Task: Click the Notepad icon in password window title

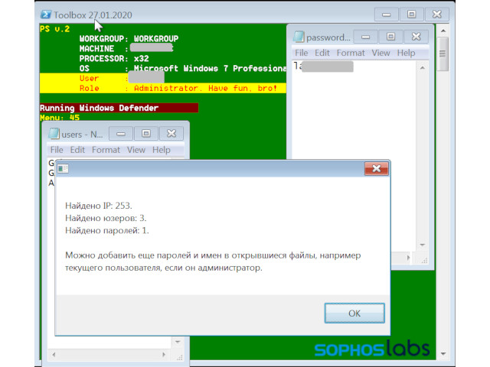Action: (x=299, y=37)
